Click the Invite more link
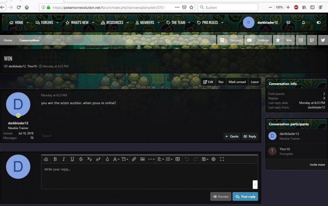This screenshot has height=206, width=328. (317, 164)
